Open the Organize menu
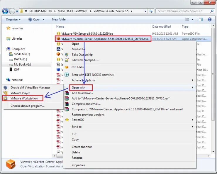Image resolution: width=217 pixels, height=174 pixels. (13, 19)
